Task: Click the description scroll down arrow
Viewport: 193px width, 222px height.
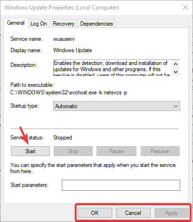Action: click(175, 72)
